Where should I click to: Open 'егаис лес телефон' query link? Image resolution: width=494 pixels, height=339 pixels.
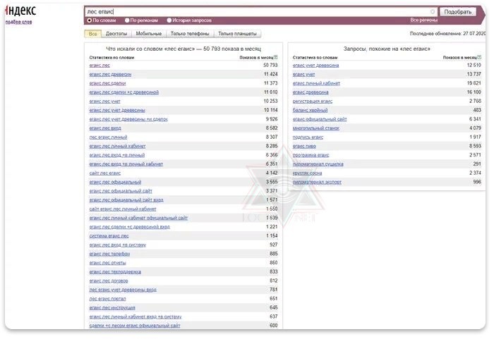point(109,254)
